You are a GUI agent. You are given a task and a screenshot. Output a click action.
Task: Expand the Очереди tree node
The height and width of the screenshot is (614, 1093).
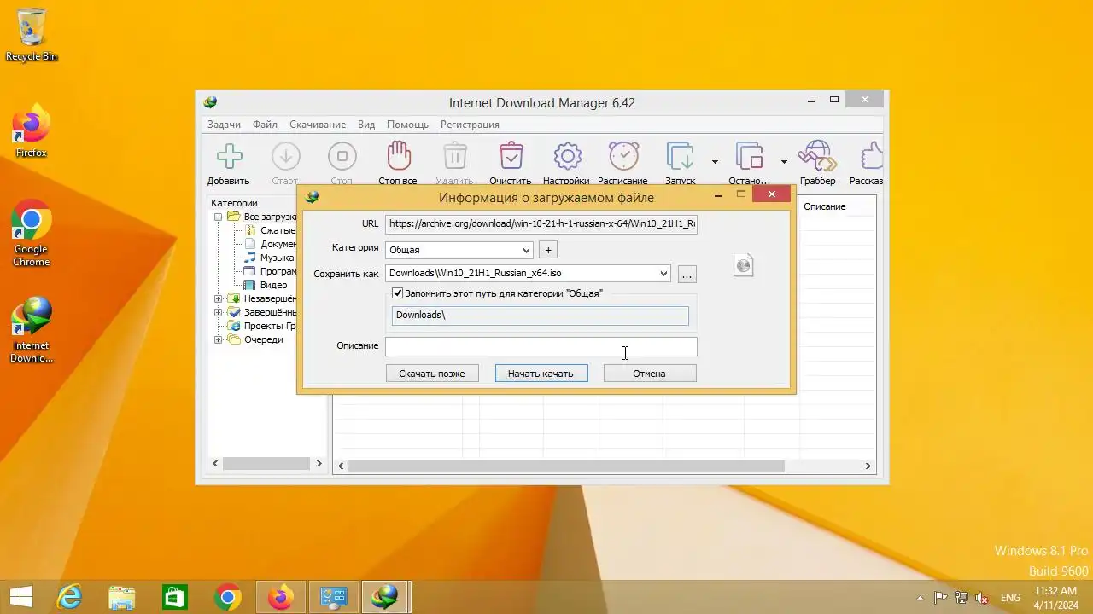[219, 339]
